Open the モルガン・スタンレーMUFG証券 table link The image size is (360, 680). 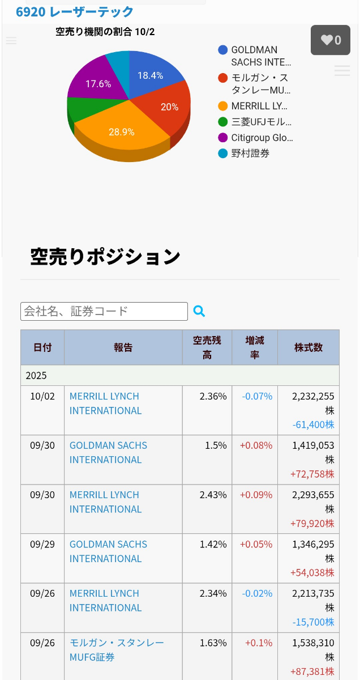117,649
